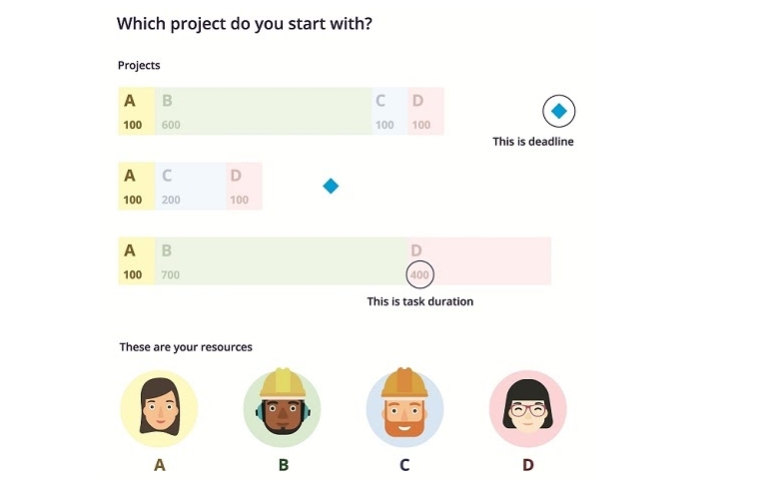Click task A in the third project
The width and height of the screenshot is (782, 479).
(x=136, y=260)
